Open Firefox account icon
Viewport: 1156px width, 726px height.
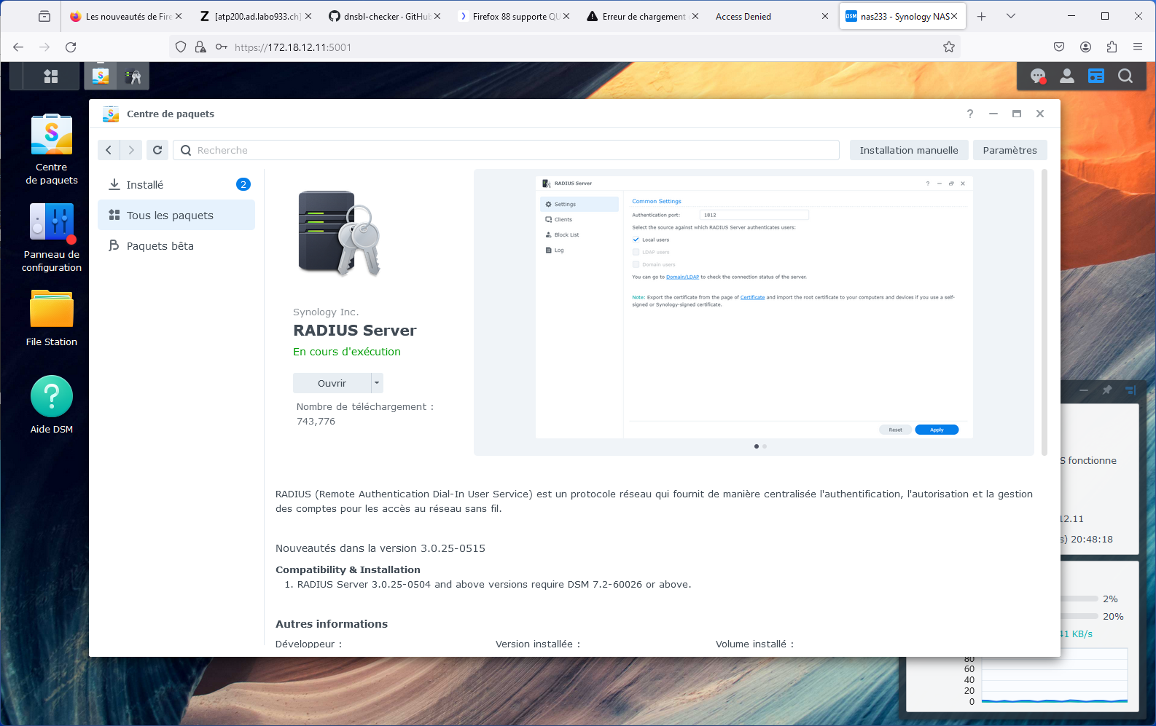pyautogui.click(x=1085, y=47)
